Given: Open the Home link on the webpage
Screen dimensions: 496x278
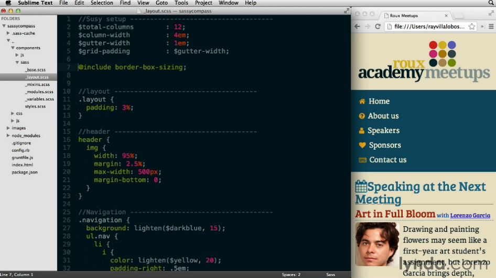Looking at the screenshot, I should coord(379,102).
